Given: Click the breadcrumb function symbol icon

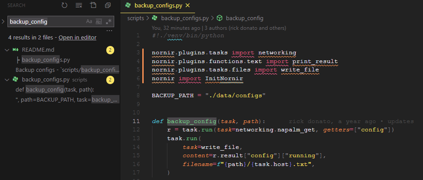Looking at the screenshot, I should (220, 18).
